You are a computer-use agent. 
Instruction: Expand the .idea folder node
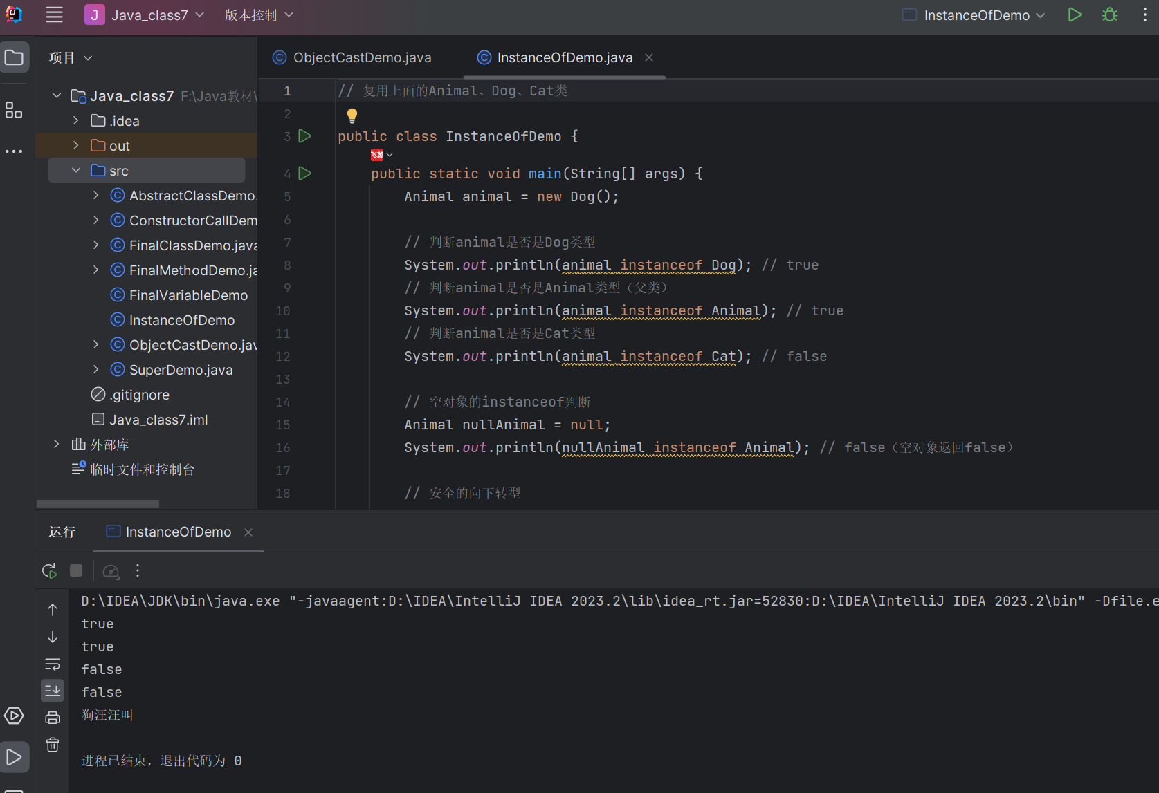pos(76,121)
